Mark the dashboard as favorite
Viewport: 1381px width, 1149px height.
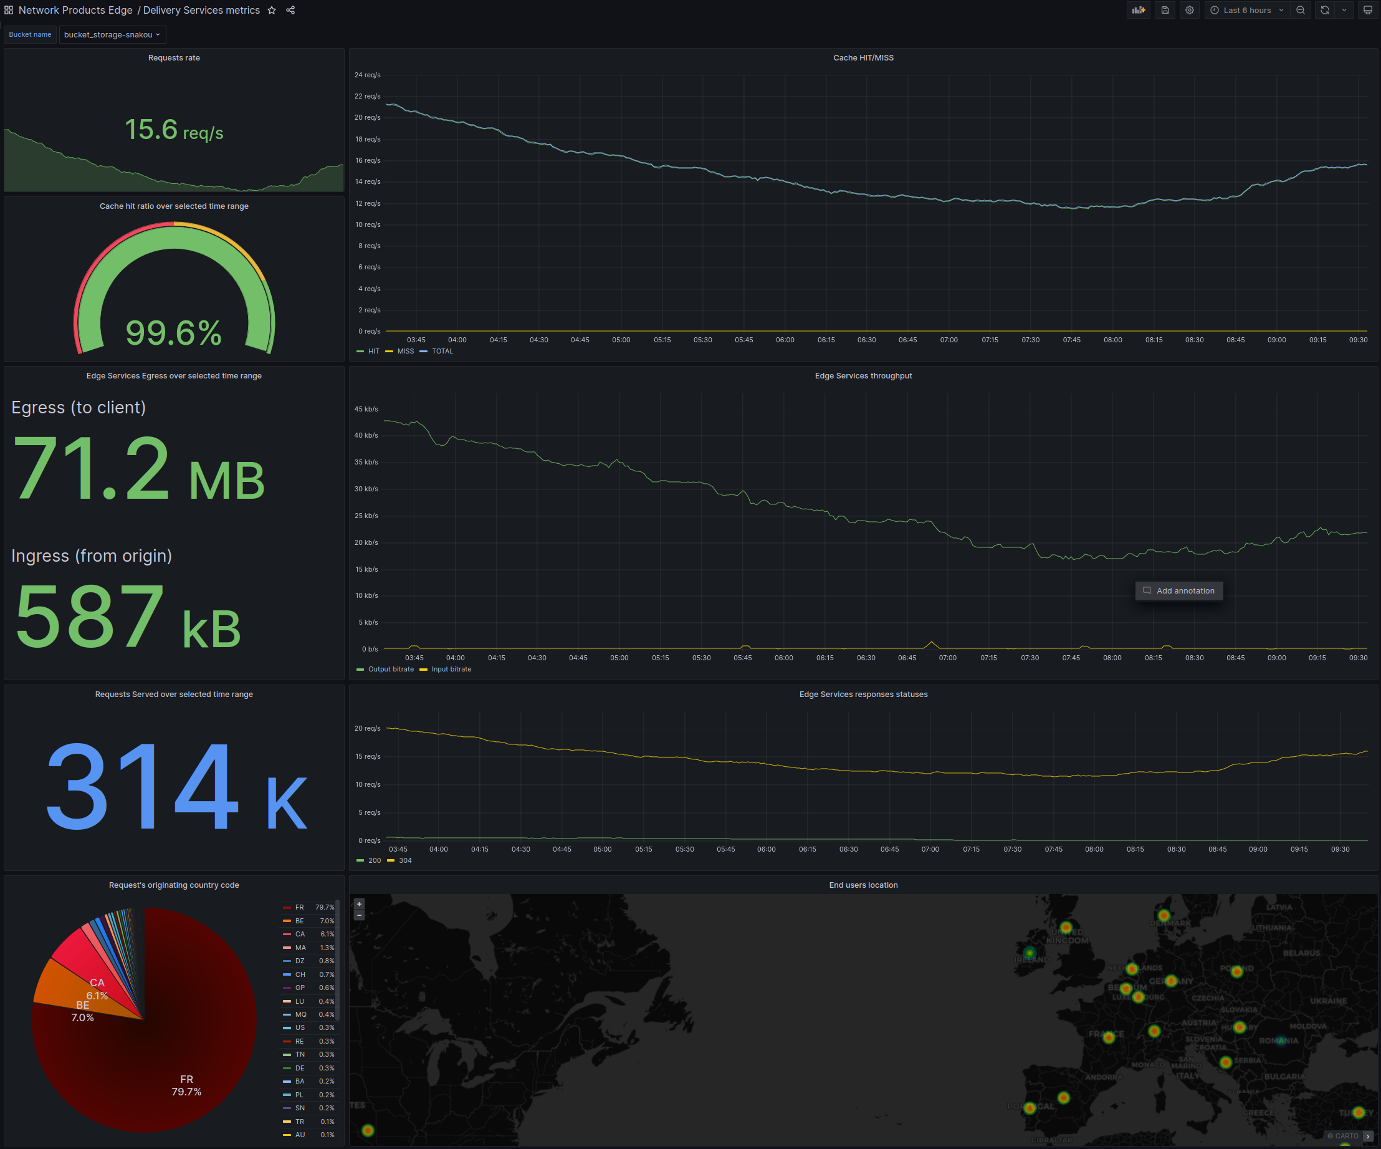pyautogui.click(x=272, y=10)
